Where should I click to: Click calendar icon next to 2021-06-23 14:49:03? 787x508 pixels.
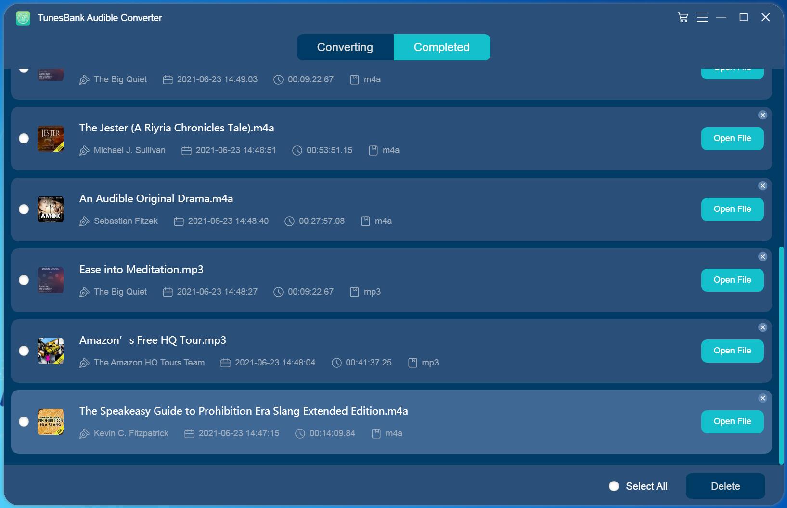coord(168,80)
